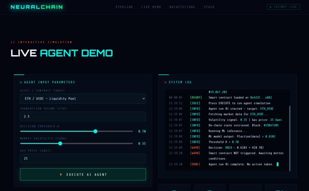Click the dropdown chevron arrow
This screenshot has width=309, height=191.
143,99
